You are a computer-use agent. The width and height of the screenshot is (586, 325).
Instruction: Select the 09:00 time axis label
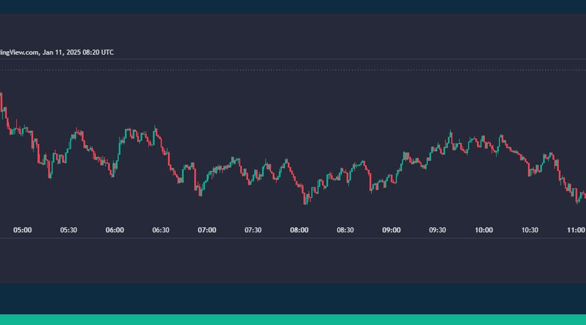point(391,230)
